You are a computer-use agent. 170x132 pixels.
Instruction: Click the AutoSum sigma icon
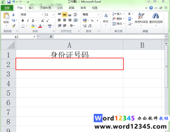[129, 14]
